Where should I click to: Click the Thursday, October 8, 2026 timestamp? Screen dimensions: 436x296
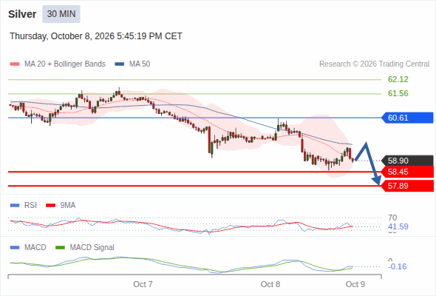tap(96, 36)
